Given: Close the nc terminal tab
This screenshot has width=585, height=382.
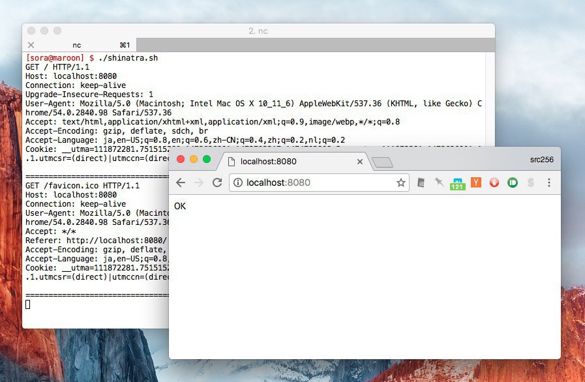Looking at the screenshot, I should (x=31, y=45).
